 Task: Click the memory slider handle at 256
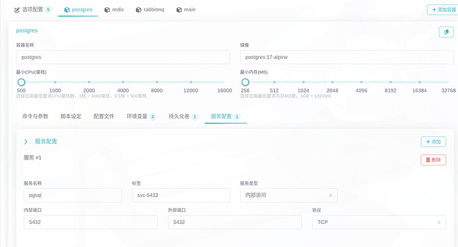tap(246, 82)
